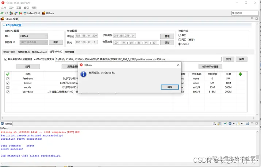
Task: Select 串口 transfer mode radio button
Action: click(x=180, y=35)
